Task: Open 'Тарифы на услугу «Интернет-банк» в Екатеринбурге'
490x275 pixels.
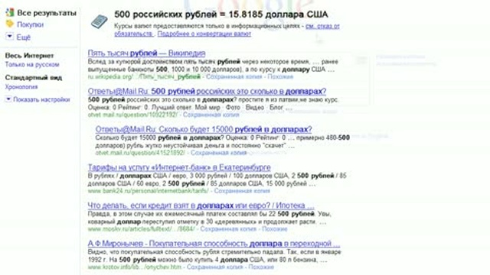Action: point(179,167)
